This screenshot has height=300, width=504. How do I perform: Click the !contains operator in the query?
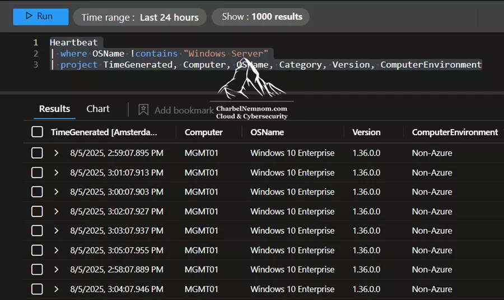click(x=153, y=53)
